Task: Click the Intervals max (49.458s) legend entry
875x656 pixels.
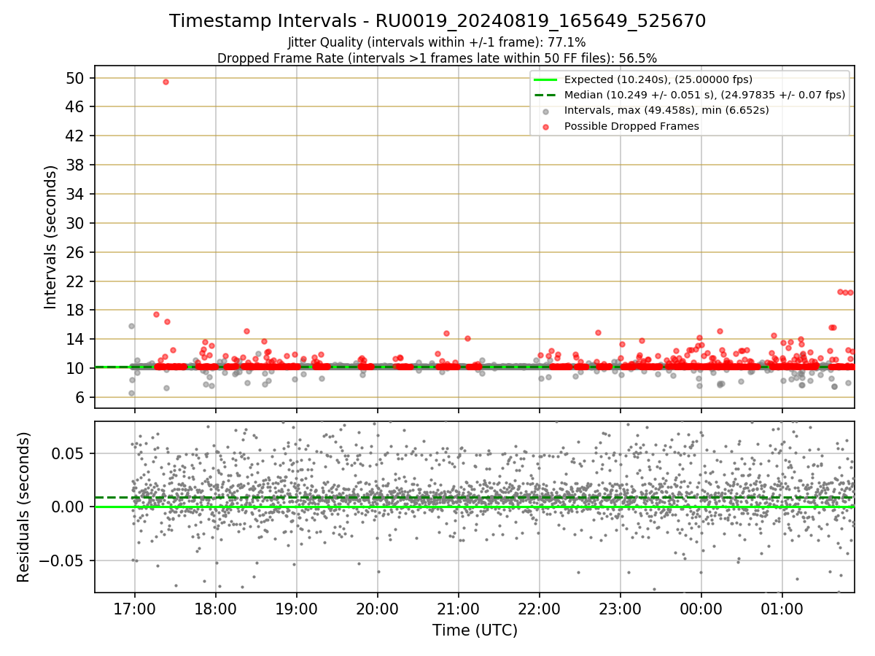Action: coord(666,110)
